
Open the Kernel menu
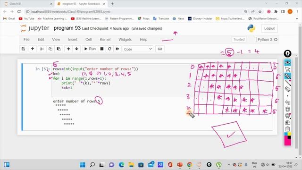point(105,40)
